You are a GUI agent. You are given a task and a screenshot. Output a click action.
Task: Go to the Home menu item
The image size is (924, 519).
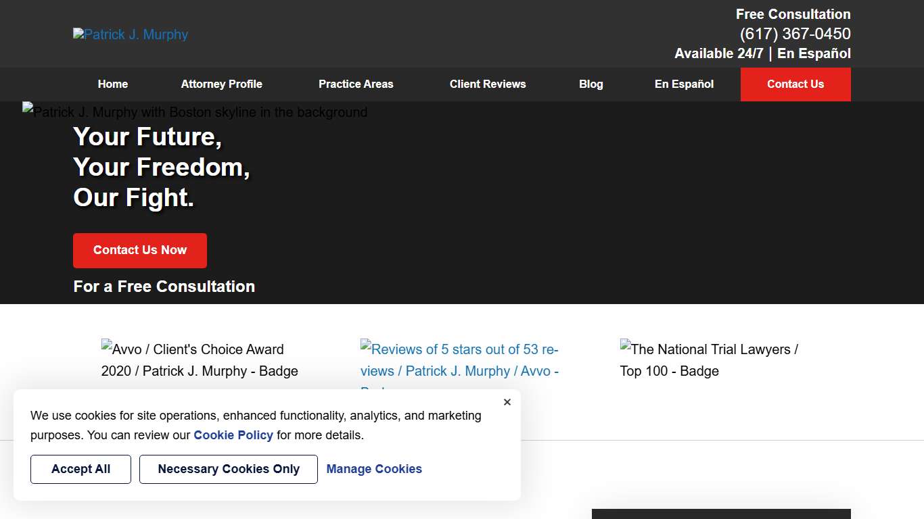pos(113,84)
